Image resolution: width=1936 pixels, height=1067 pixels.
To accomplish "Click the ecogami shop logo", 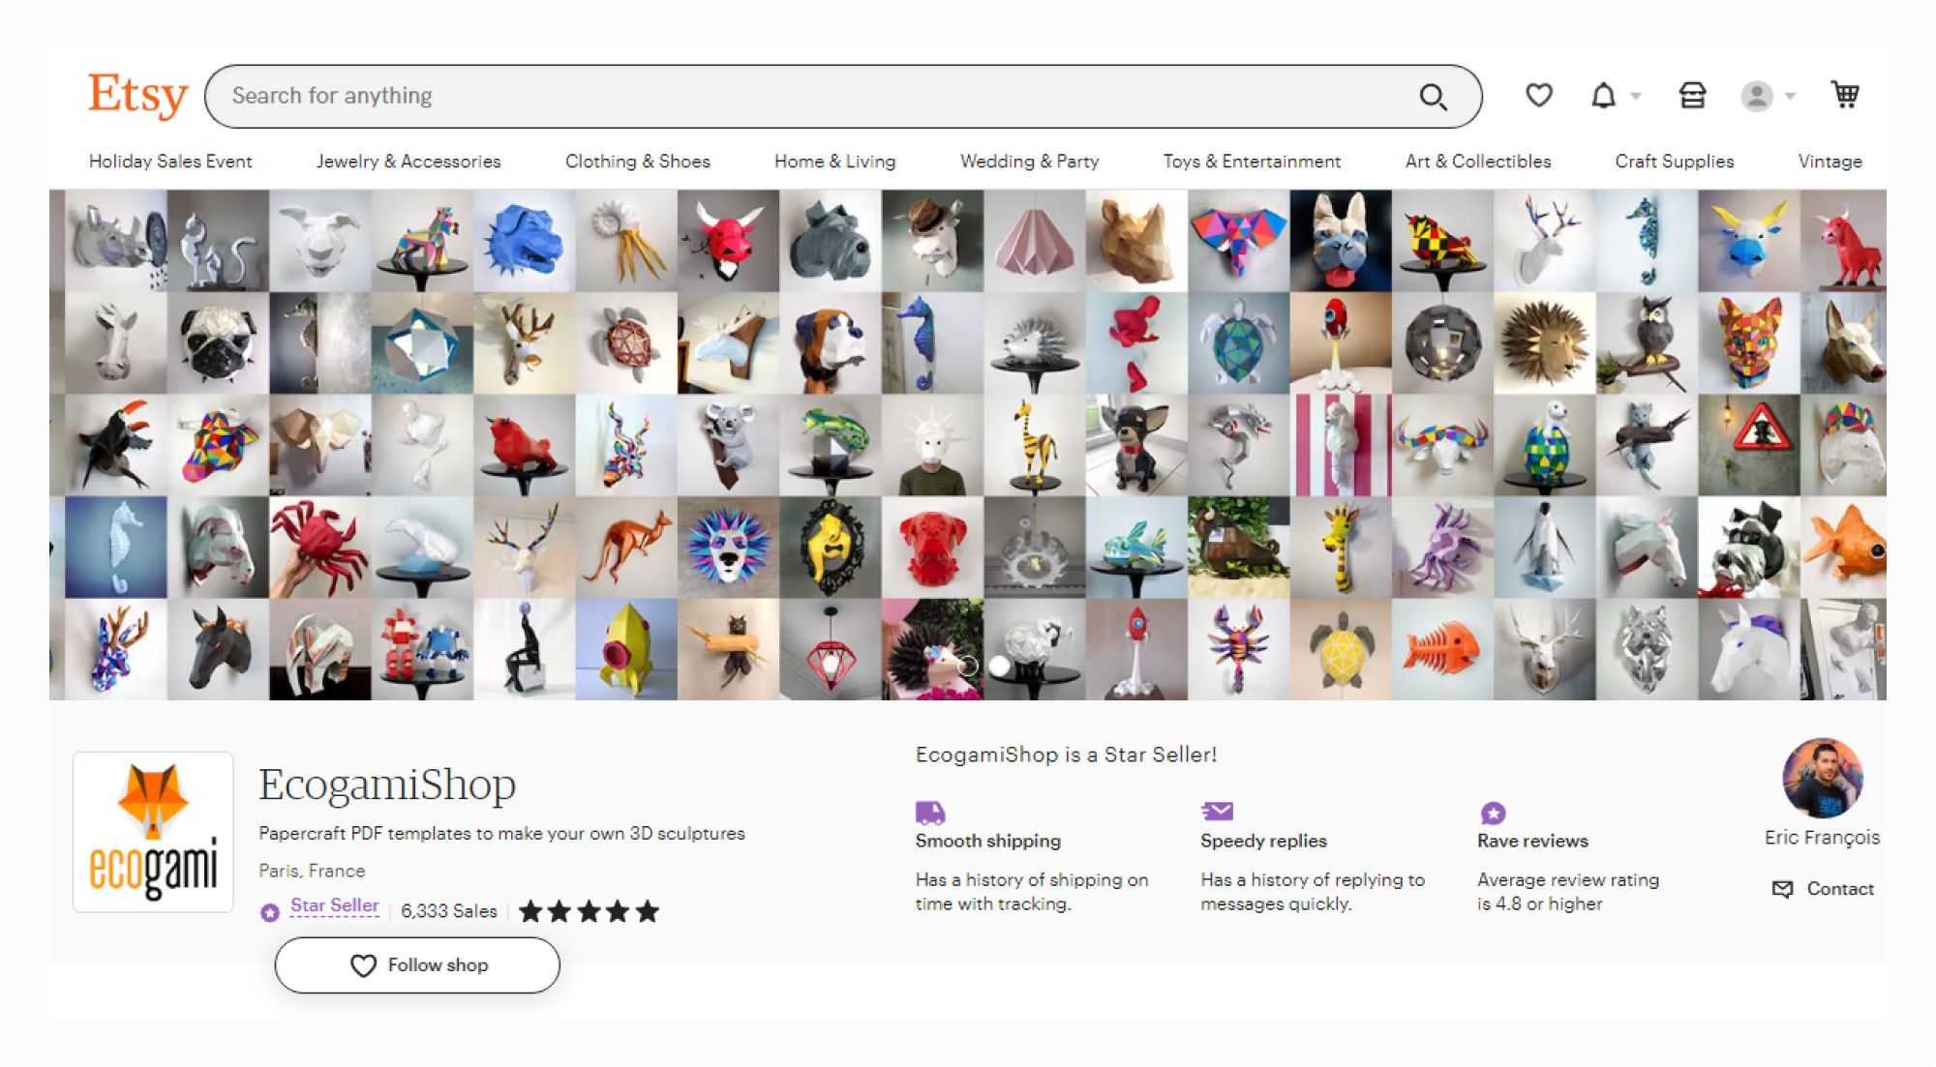I will 153,832.
